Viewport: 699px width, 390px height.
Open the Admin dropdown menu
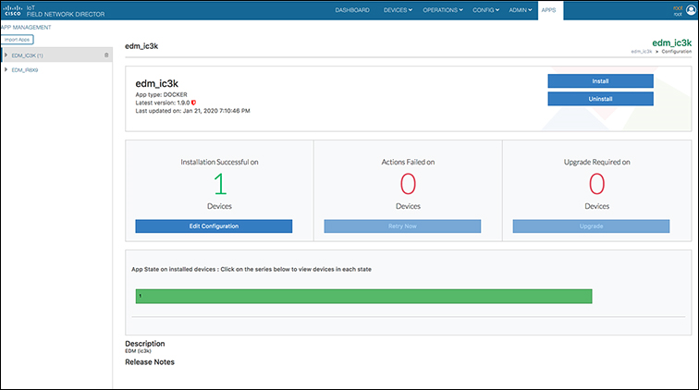(521, 10)
